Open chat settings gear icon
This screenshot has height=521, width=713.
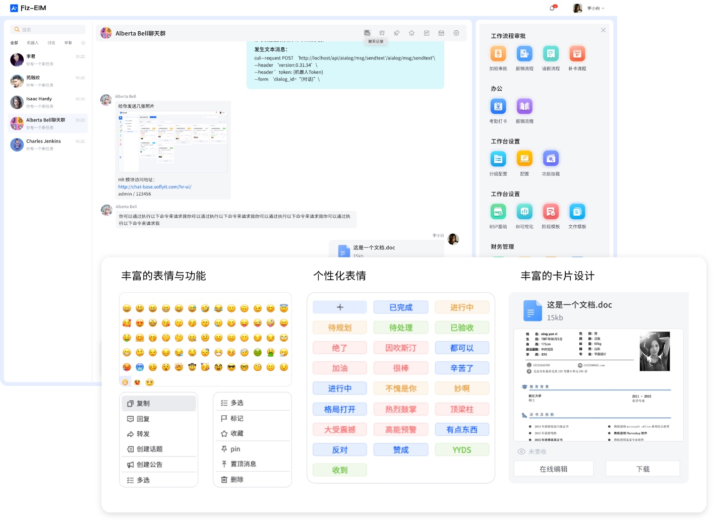(456, 33)
